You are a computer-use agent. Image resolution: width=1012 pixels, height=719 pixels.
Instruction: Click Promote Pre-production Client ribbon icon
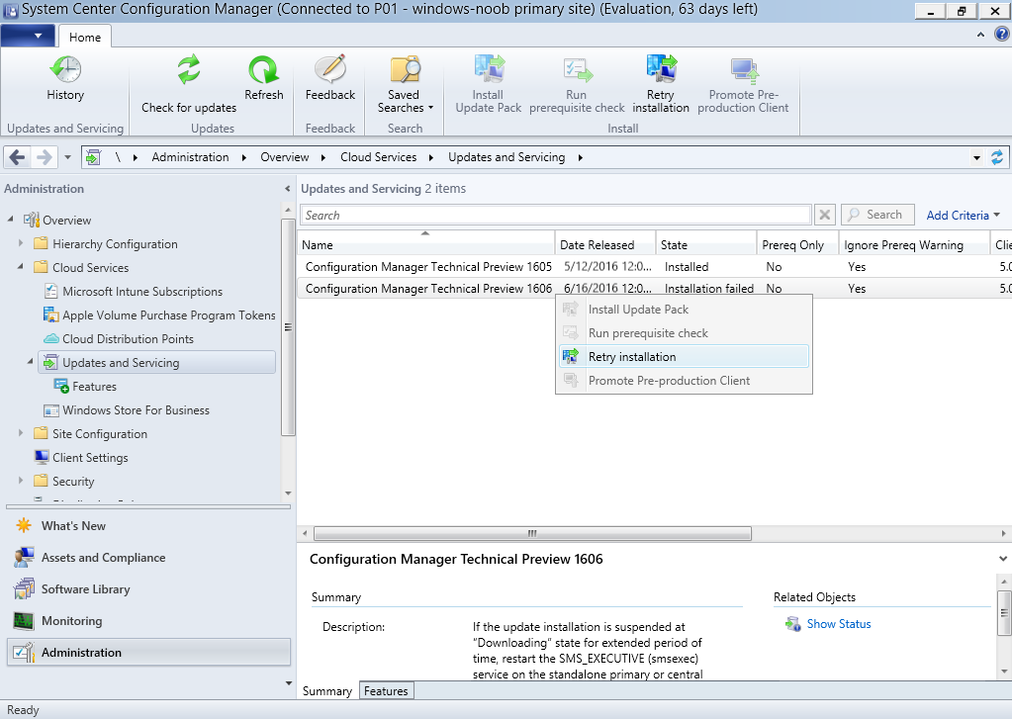pos(743,69)
